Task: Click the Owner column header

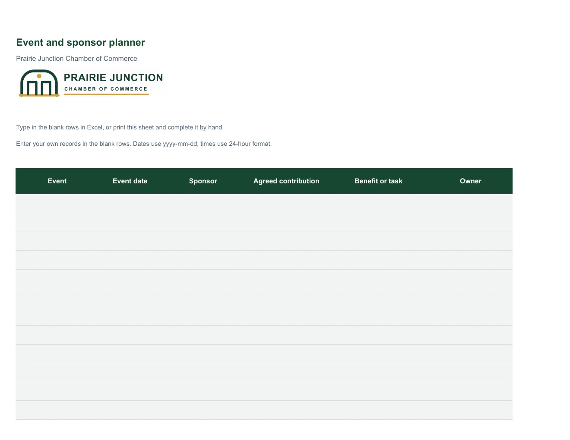Action: point(471,181)
